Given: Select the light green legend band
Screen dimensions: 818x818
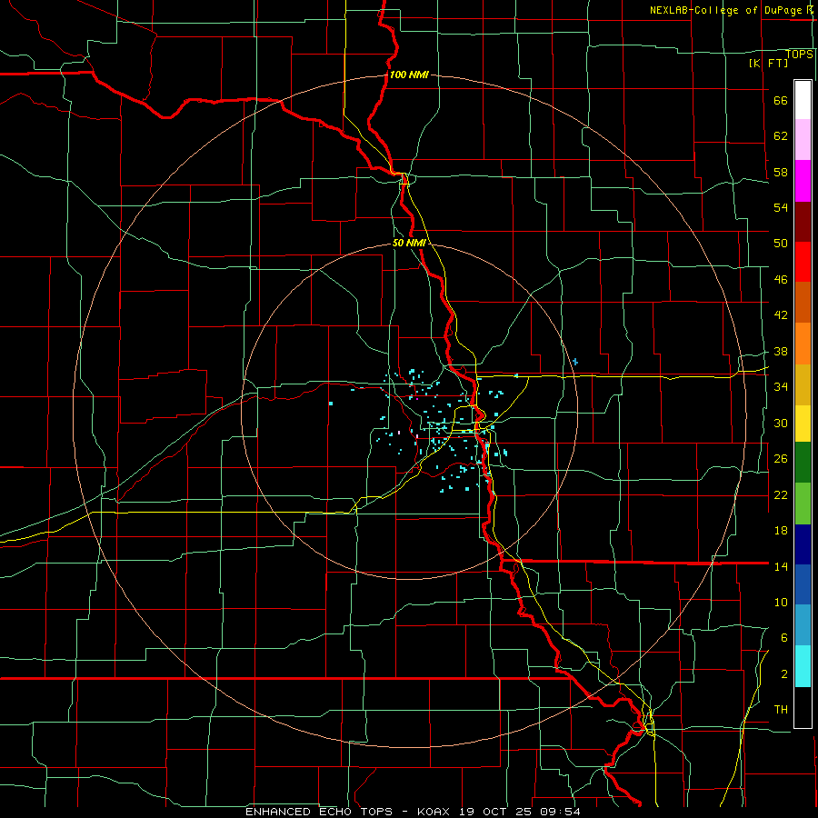Looking at the screenshot, I should (803, 504).
